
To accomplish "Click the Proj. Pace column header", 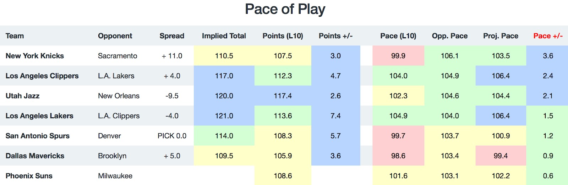I will coord(501,36).
